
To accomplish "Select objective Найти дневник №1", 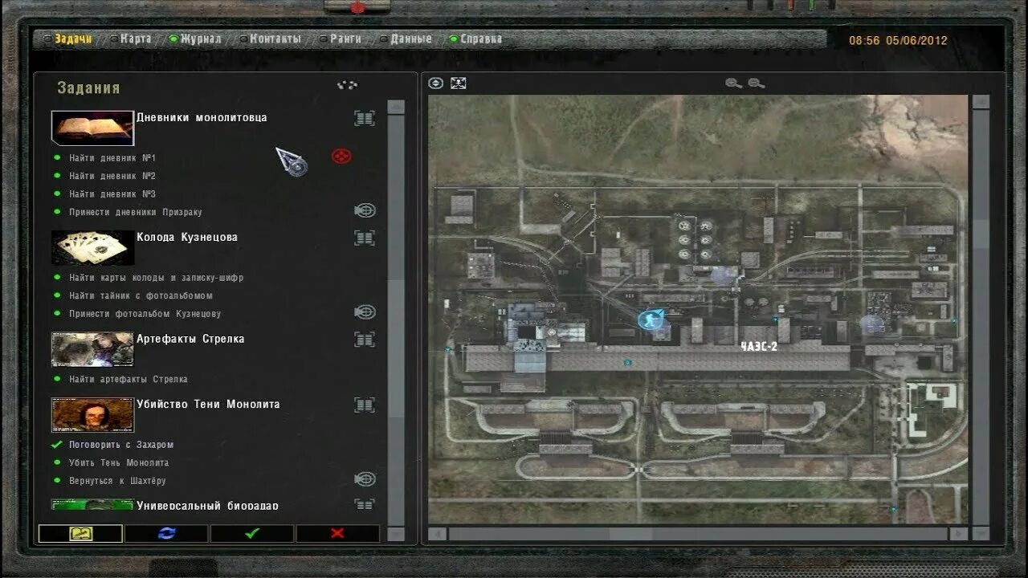I will coord(112,158).
